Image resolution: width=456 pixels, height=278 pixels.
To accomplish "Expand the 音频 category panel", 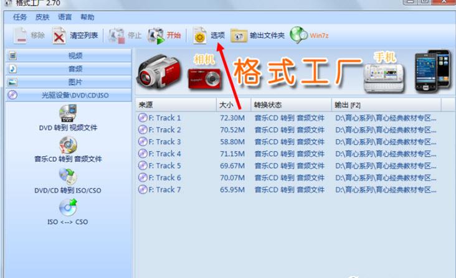I will (x=69, y=69).
